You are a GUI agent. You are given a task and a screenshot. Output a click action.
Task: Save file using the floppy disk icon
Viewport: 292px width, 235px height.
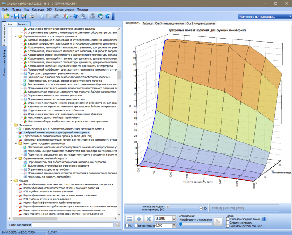17,16
